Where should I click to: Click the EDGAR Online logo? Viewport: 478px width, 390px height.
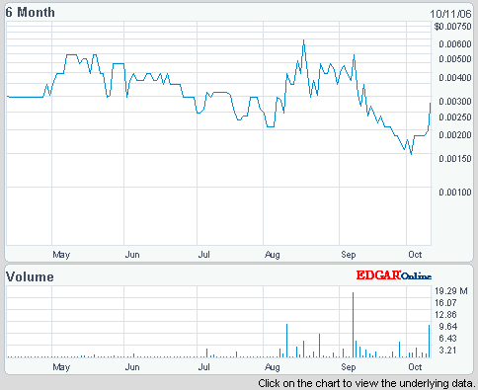[x=393, y=275]
